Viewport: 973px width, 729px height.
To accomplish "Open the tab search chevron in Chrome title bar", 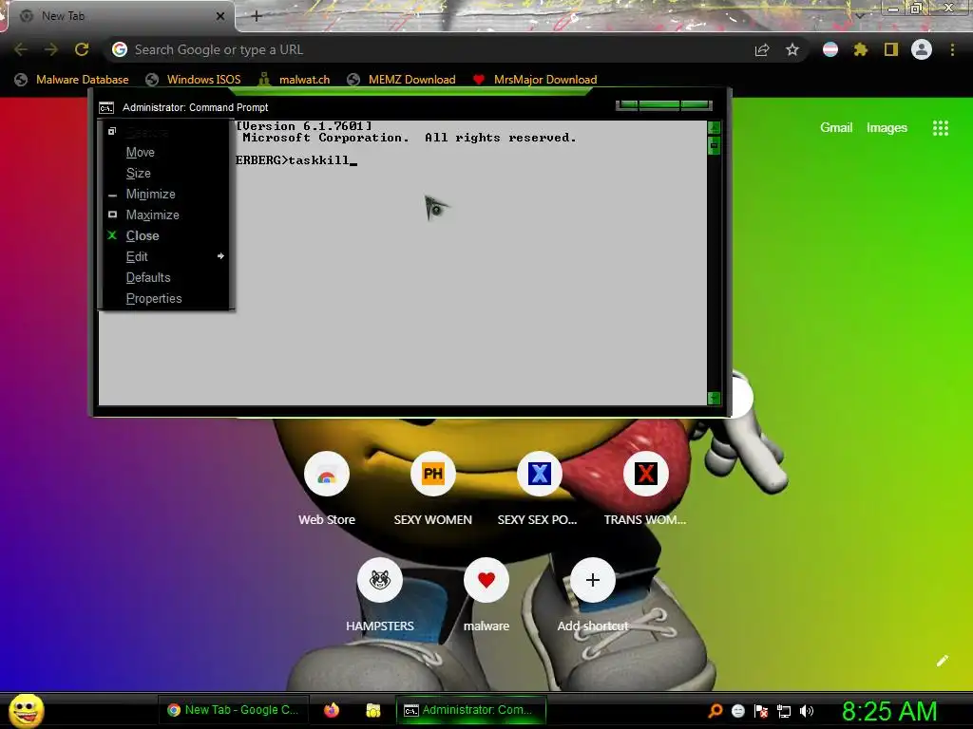I will pyautogui.click(x=860, y=16).
